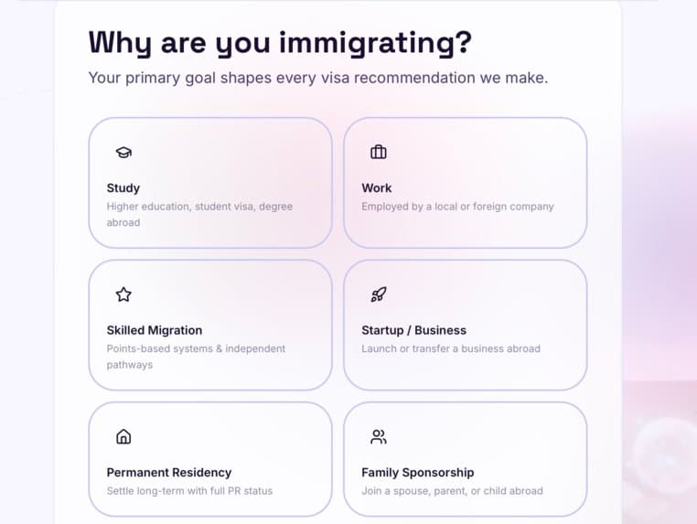Pick the Family Sponsorship card
This screenshot has height=524, width=697.
point(465,459)
